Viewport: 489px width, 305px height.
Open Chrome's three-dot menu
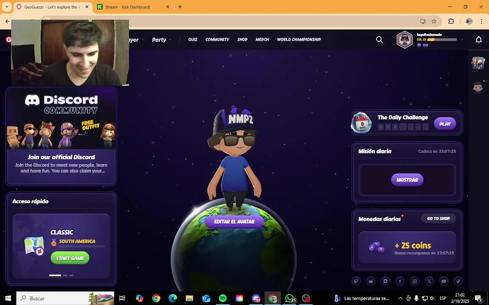(x=481, y=21)
